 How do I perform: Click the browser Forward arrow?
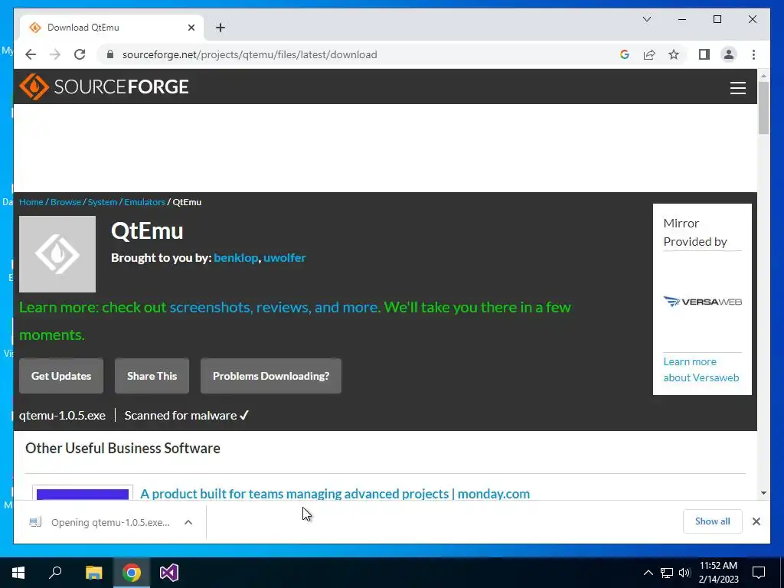click(x=55, y=54)
